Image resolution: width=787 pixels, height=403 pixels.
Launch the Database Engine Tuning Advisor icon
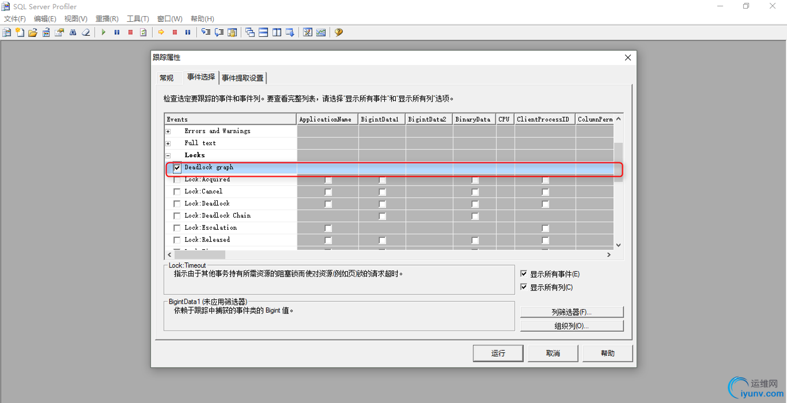point(308,32)
